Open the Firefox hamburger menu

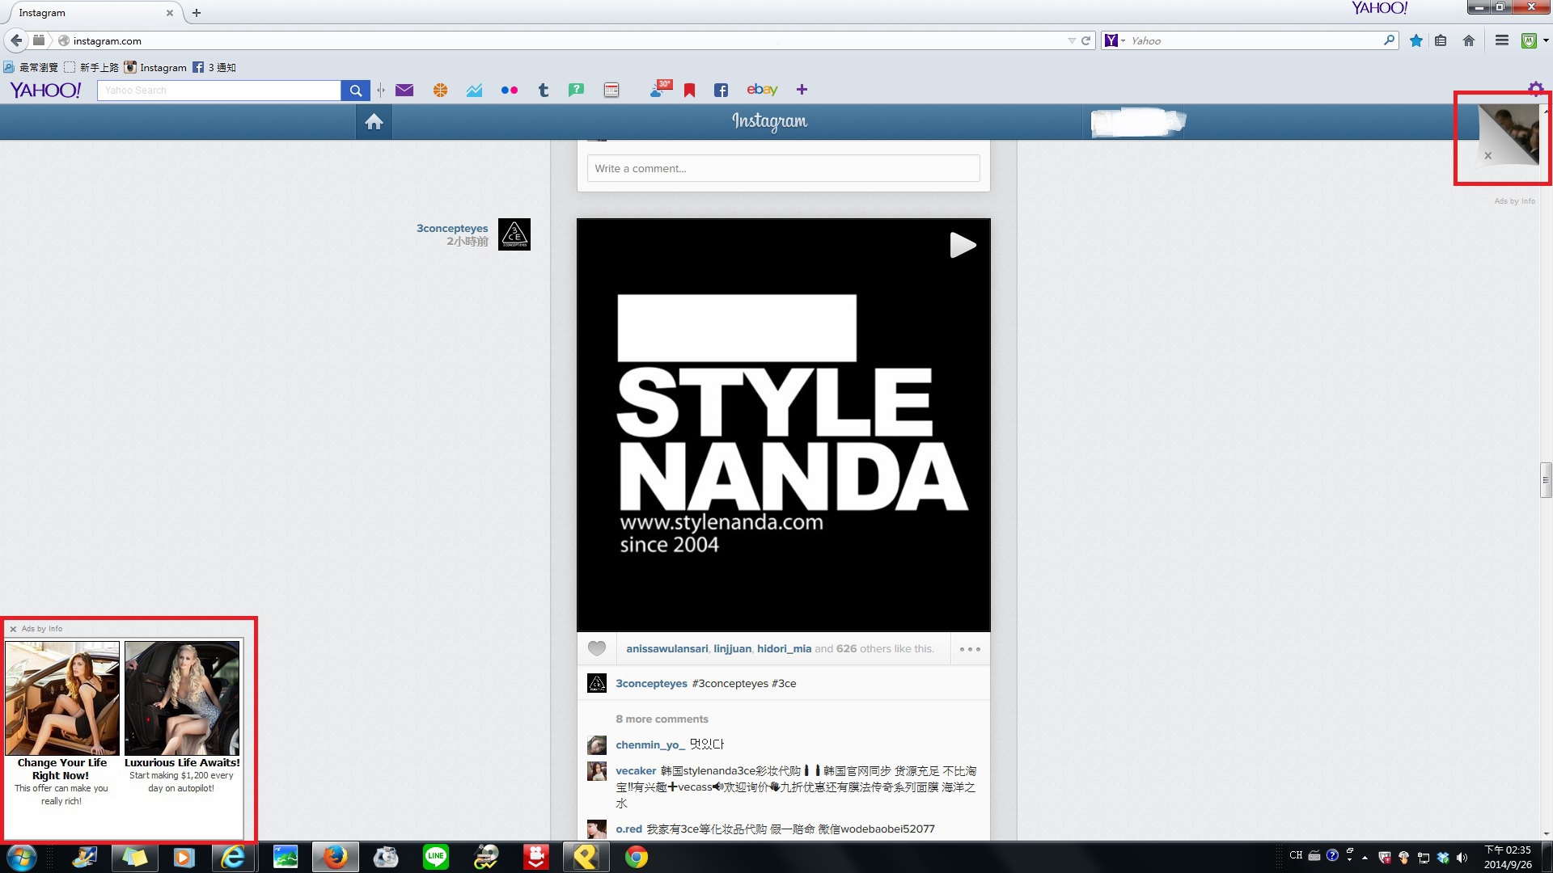(x=1501, y=40)
